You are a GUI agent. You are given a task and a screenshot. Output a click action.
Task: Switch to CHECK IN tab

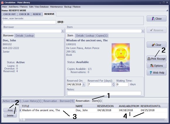24,14
